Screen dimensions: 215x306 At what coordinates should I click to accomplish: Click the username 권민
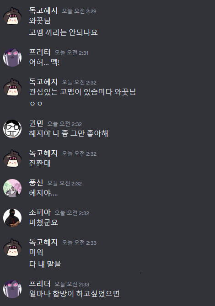coord(36,123)
